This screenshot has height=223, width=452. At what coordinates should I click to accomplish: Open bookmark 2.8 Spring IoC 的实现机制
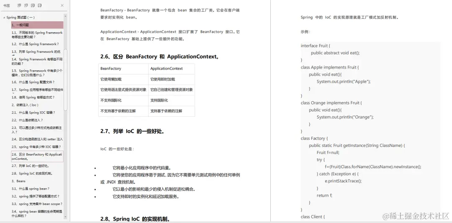(x=32, y=174)
